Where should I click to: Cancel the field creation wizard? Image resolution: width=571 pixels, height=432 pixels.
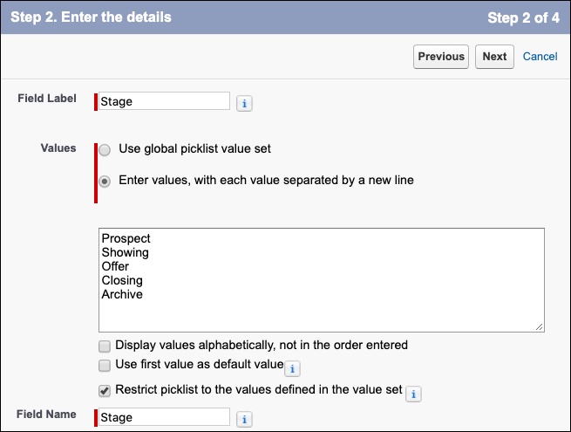pos(540,57)
